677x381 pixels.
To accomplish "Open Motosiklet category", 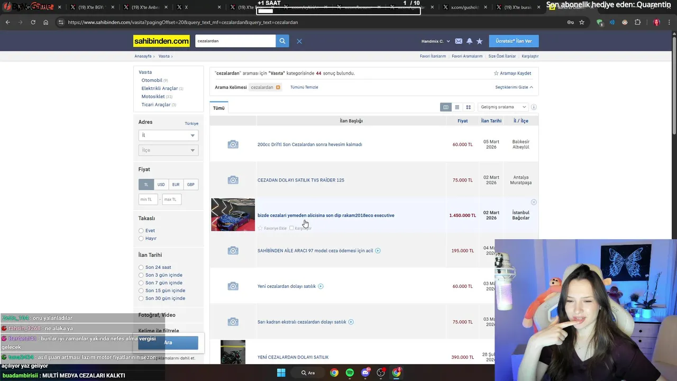I will (153, 97).
